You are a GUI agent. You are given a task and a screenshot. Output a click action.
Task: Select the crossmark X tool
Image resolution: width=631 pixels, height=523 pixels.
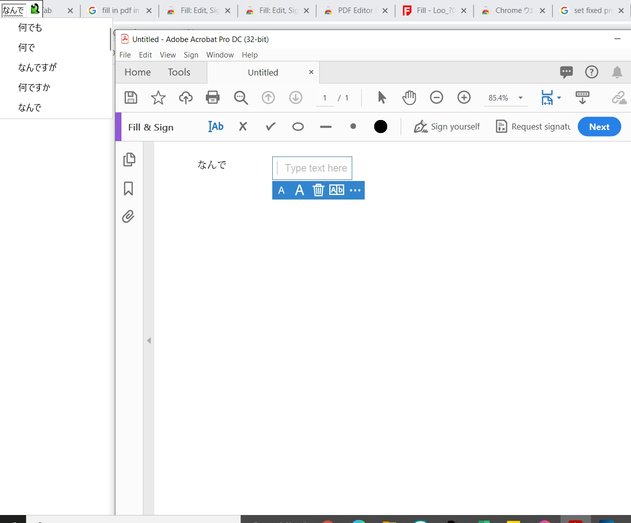click(x=243, y=126)
